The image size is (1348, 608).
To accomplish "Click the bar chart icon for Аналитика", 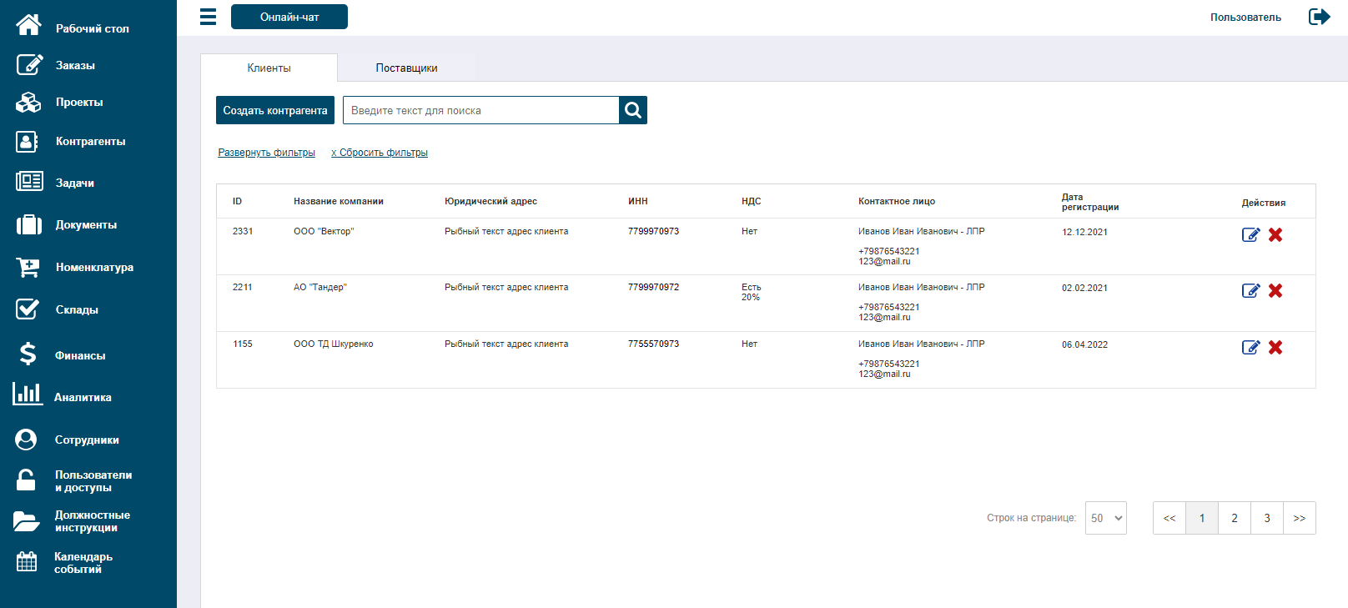I will (28, 394).
